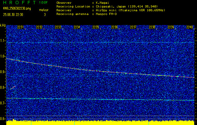The width and height of the screenshot is (197, 125).
Task: Click the 2238 time marker
Action: (152, 27)
